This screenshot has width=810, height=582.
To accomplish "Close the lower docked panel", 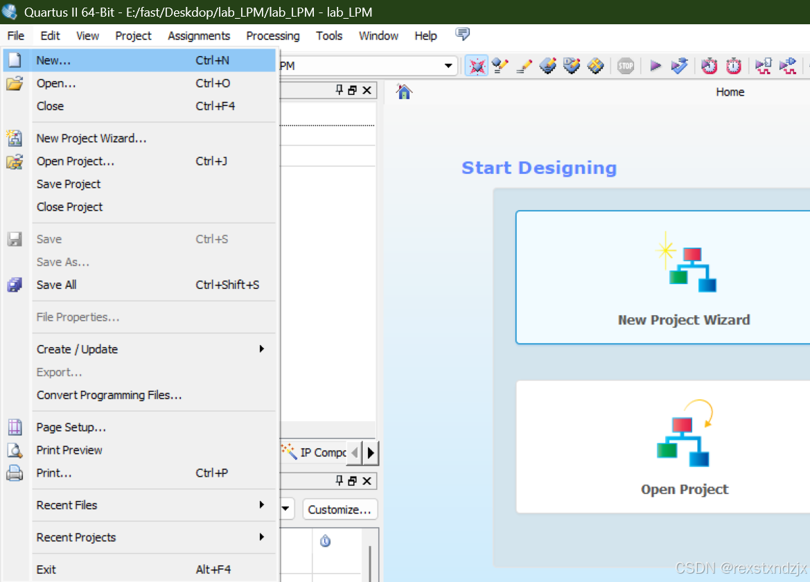I will point(367,482).
